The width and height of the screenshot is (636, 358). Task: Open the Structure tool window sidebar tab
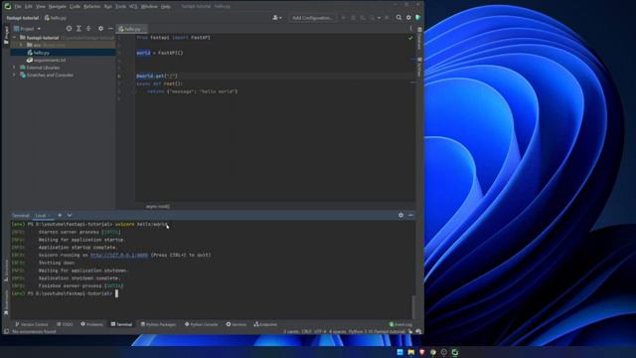coord(6,269)
